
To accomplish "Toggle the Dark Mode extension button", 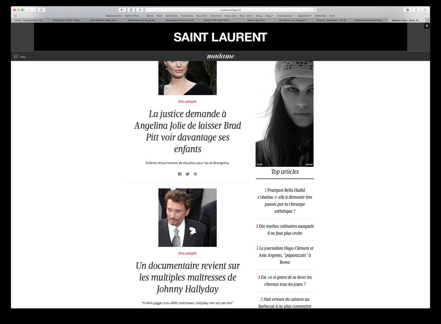I will 122,10.
